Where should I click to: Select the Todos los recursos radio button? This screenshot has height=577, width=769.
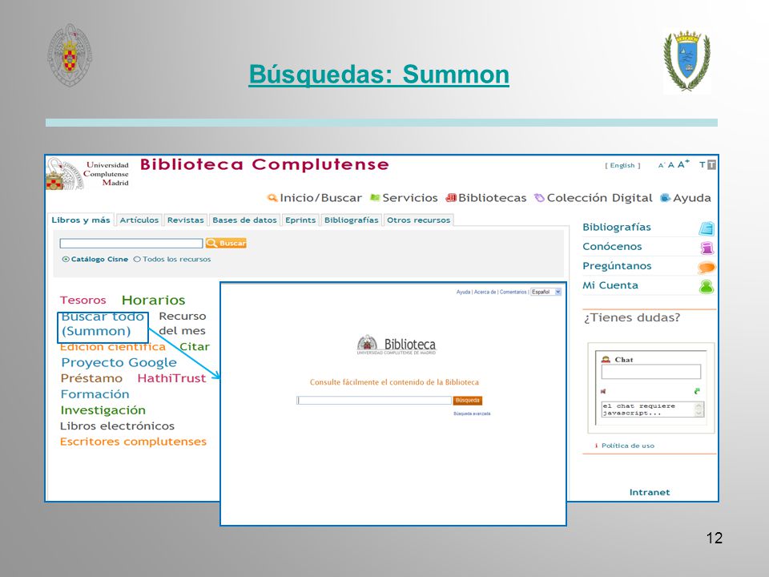[137, 259]
